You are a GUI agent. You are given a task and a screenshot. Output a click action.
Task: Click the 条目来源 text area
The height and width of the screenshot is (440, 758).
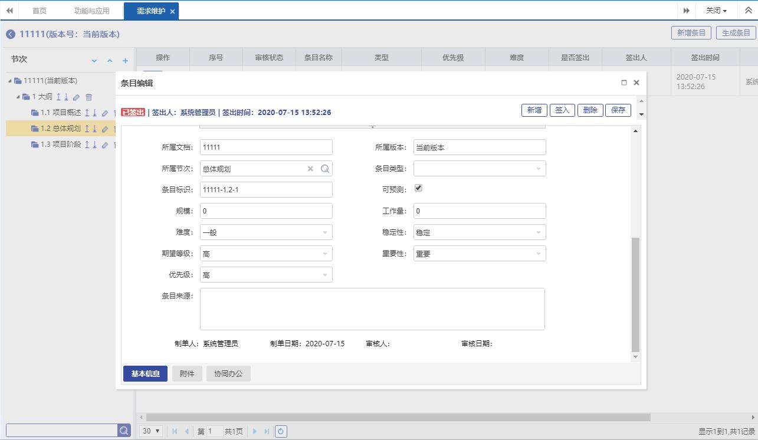click(x=372, y=308)
